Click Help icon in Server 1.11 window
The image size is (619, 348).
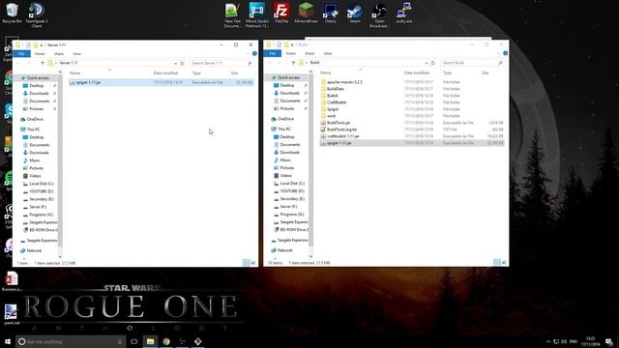point(254,54)
